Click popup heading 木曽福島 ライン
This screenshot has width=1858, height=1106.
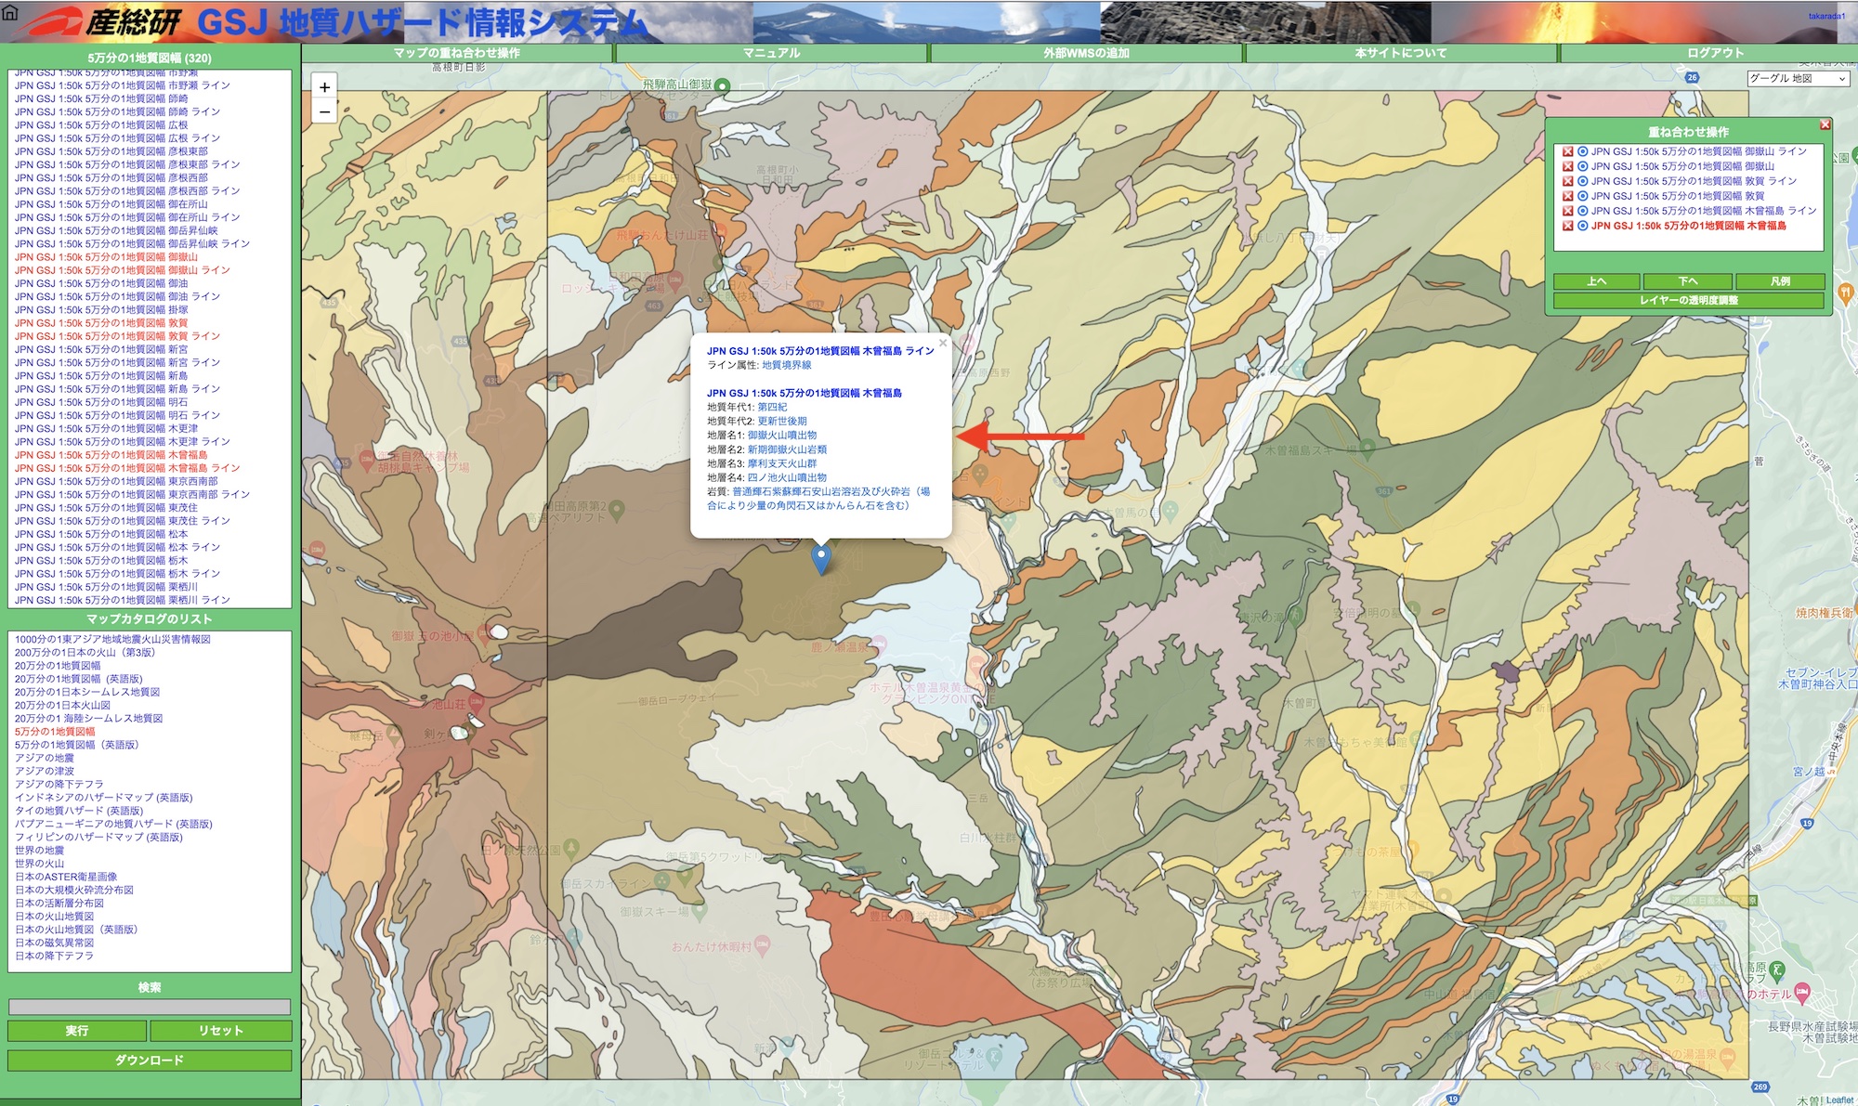click(x=820, y=351)
